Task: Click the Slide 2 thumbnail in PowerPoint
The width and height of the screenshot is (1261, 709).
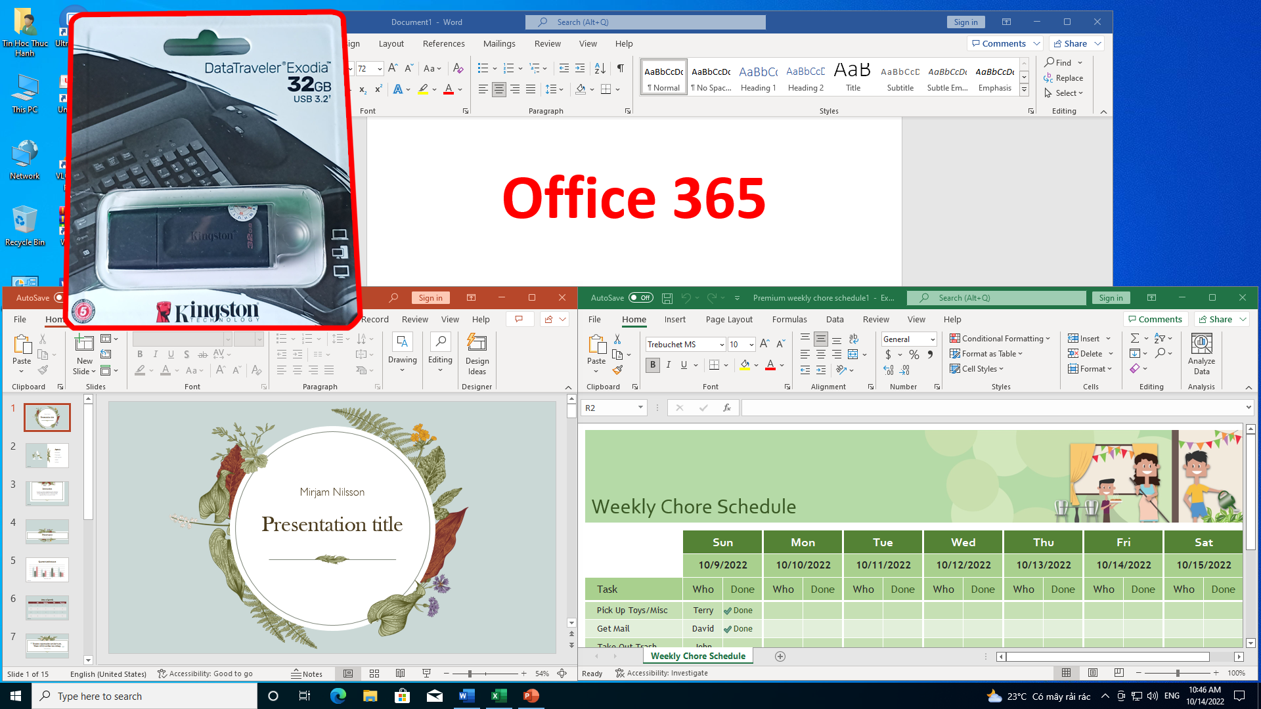Action: pos(47,454)
